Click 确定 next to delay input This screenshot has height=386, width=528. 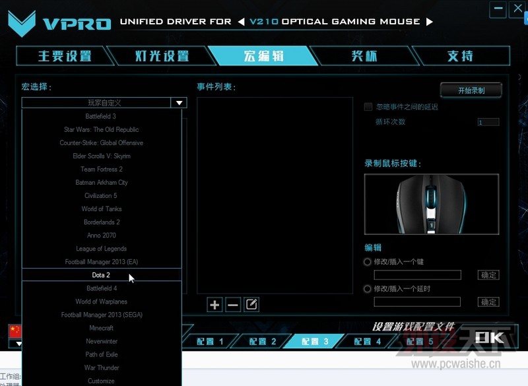(x=488, y=302)
